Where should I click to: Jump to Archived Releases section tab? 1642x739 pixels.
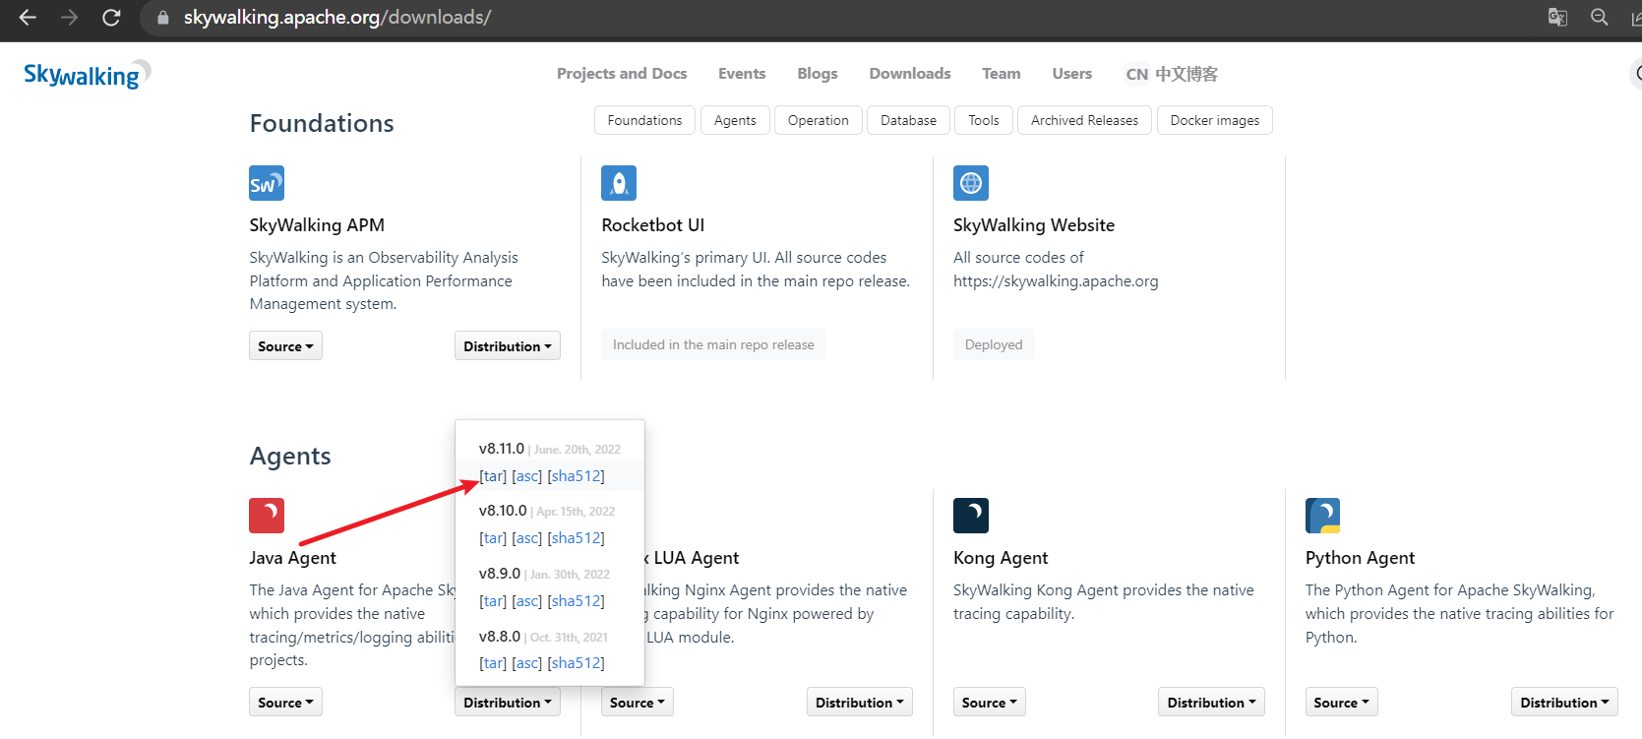[1084, 120]
